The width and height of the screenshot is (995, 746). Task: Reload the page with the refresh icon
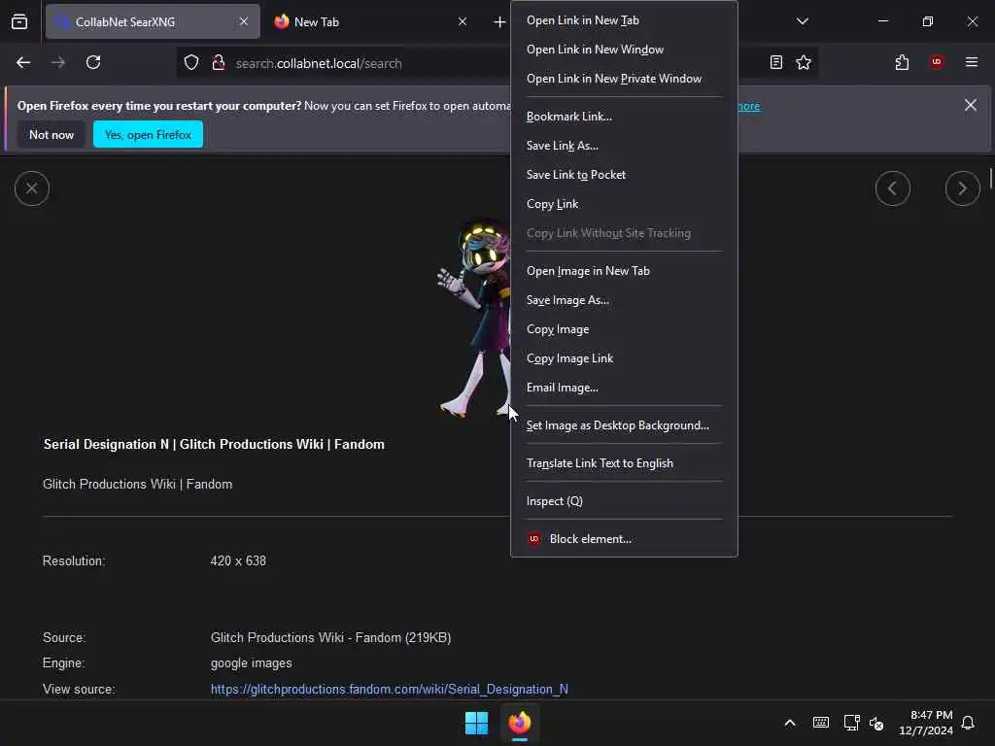pyautogui.click(x=93, y=62)
